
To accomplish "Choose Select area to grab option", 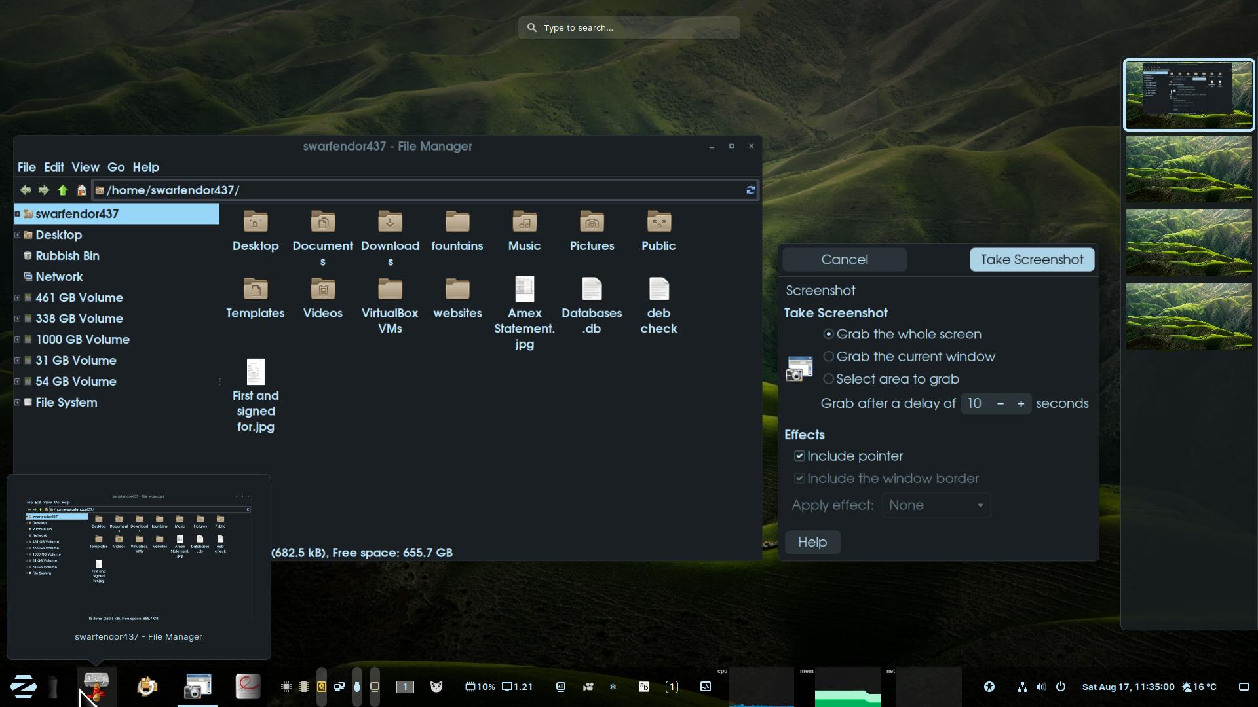I will 829,379.
